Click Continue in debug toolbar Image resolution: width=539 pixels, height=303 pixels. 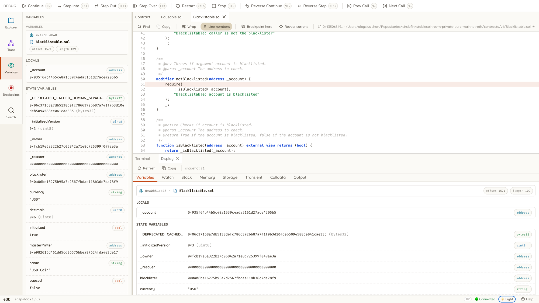(x=37, y=6)
